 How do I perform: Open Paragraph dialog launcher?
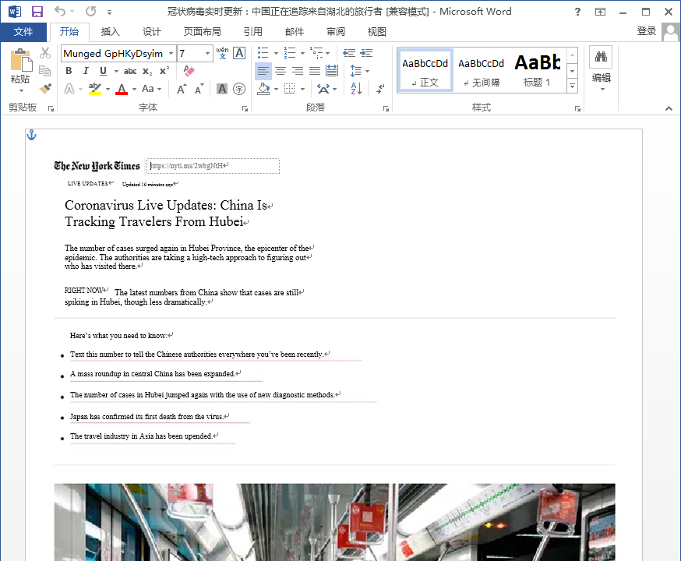click(386, 108)
